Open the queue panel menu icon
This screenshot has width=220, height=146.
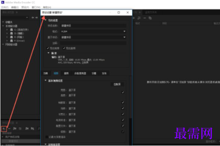(140, 12)
